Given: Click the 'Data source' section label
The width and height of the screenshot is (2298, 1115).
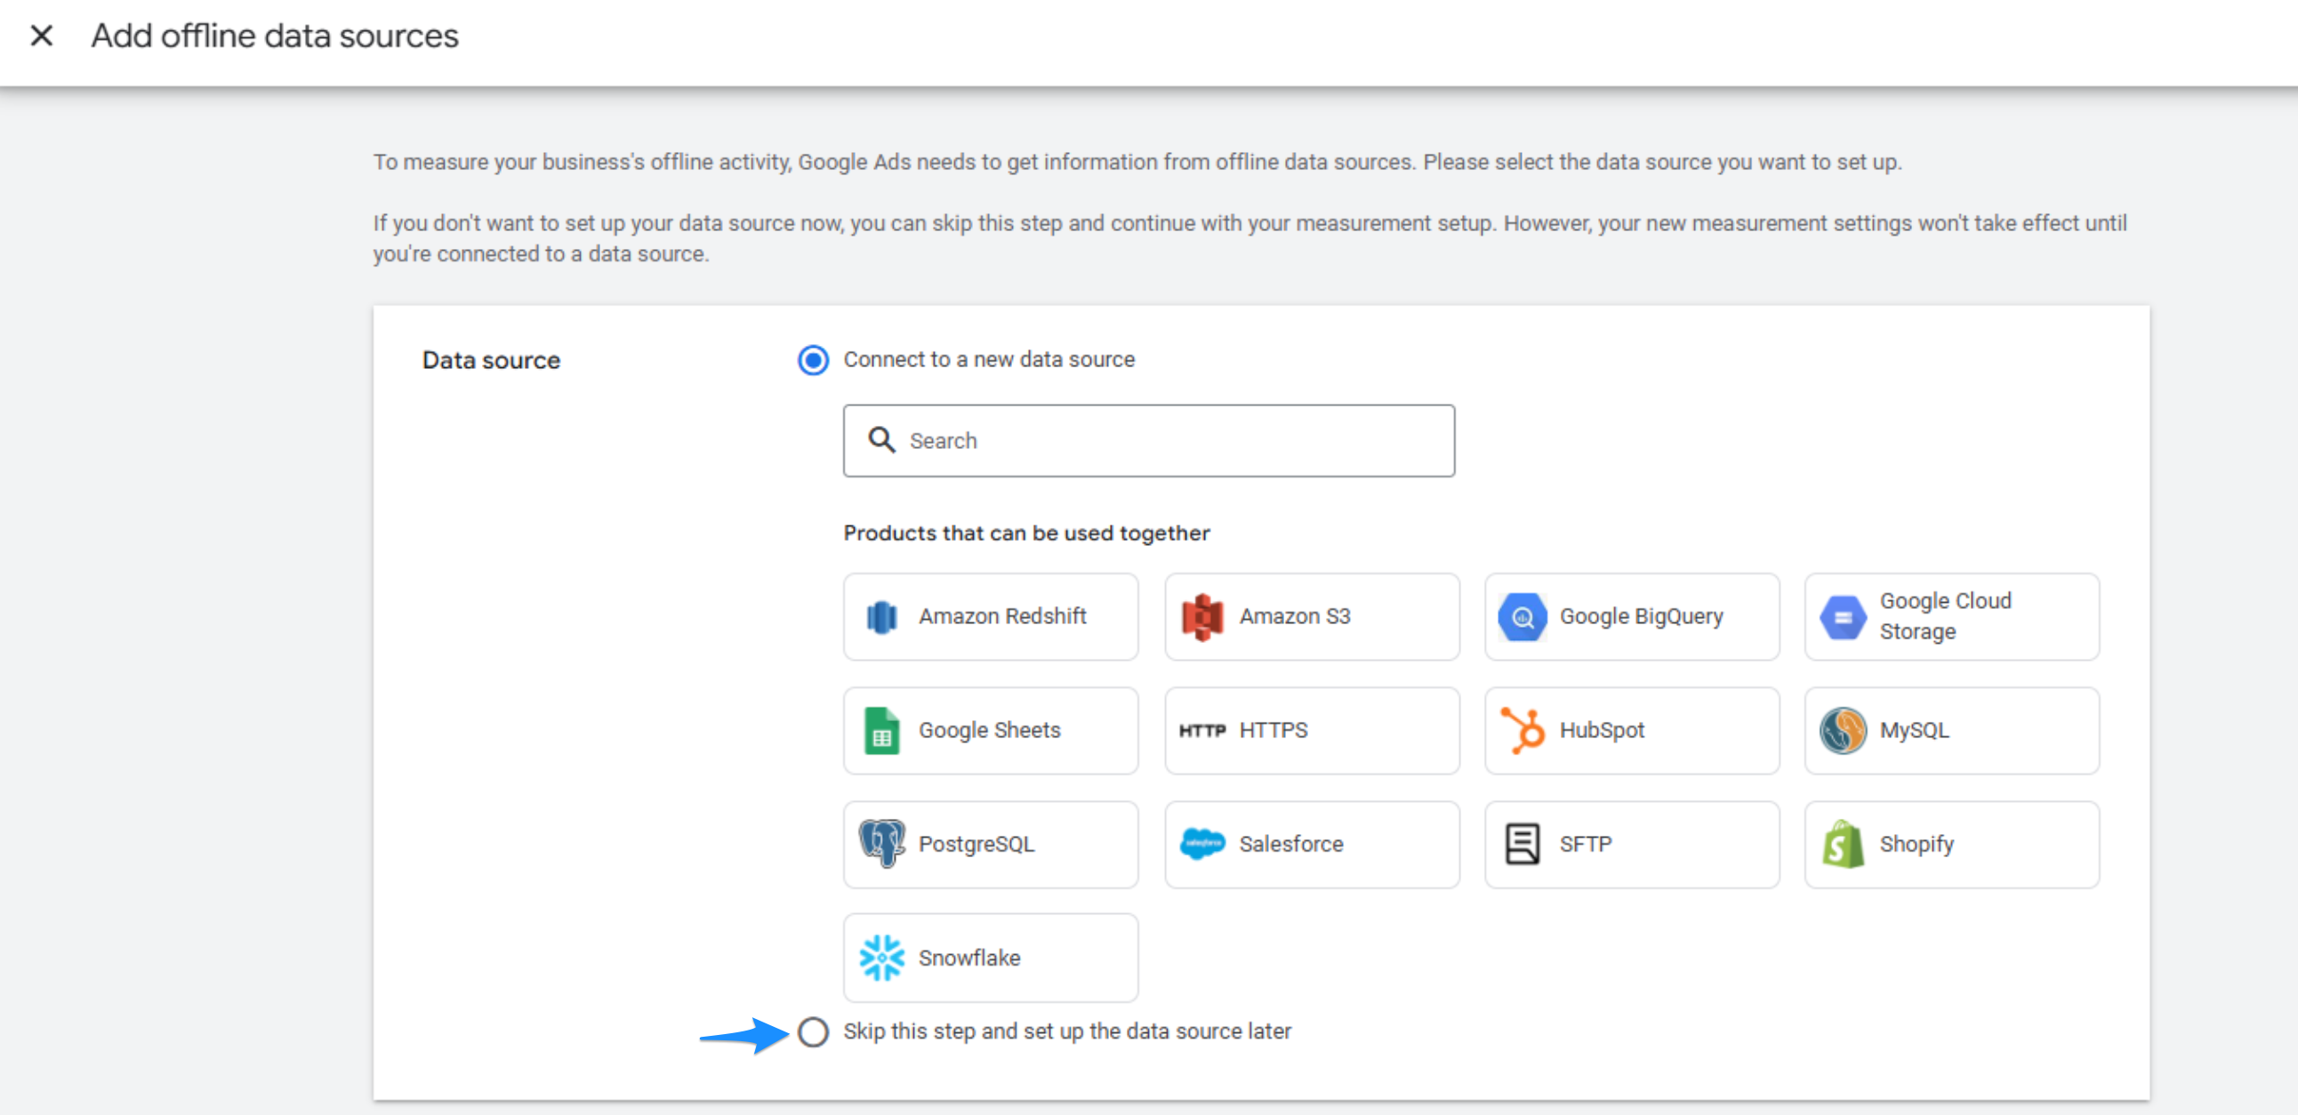Looking at the screenshot, I should 491,360.
